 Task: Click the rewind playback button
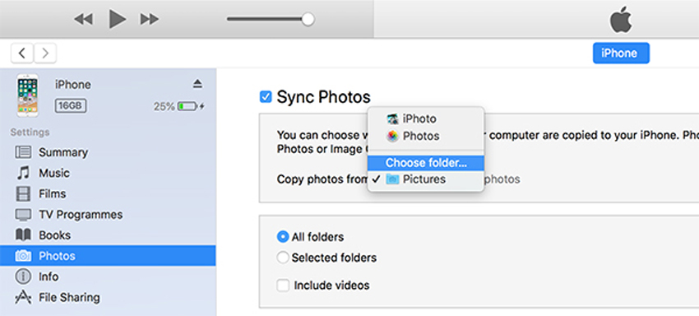click(x=83, y=19)
